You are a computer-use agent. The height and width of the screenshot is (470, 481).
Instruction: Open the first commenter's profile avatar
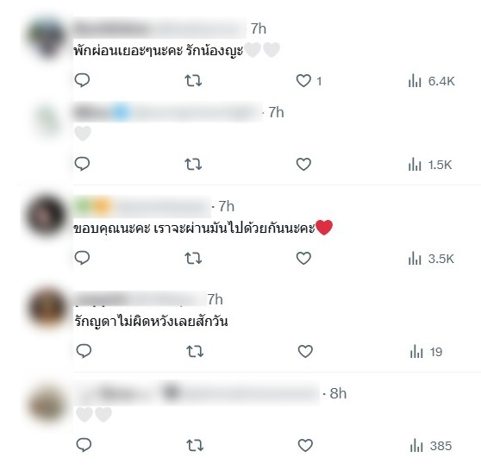click(x=47, y=37)
